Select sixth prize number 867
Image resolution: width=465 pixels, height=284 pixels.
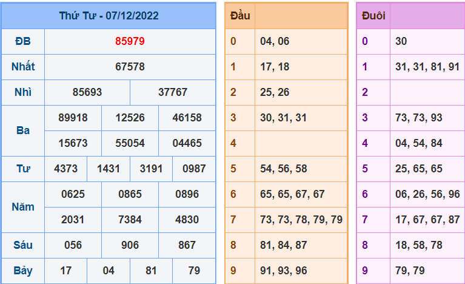(x=187, y=245)
